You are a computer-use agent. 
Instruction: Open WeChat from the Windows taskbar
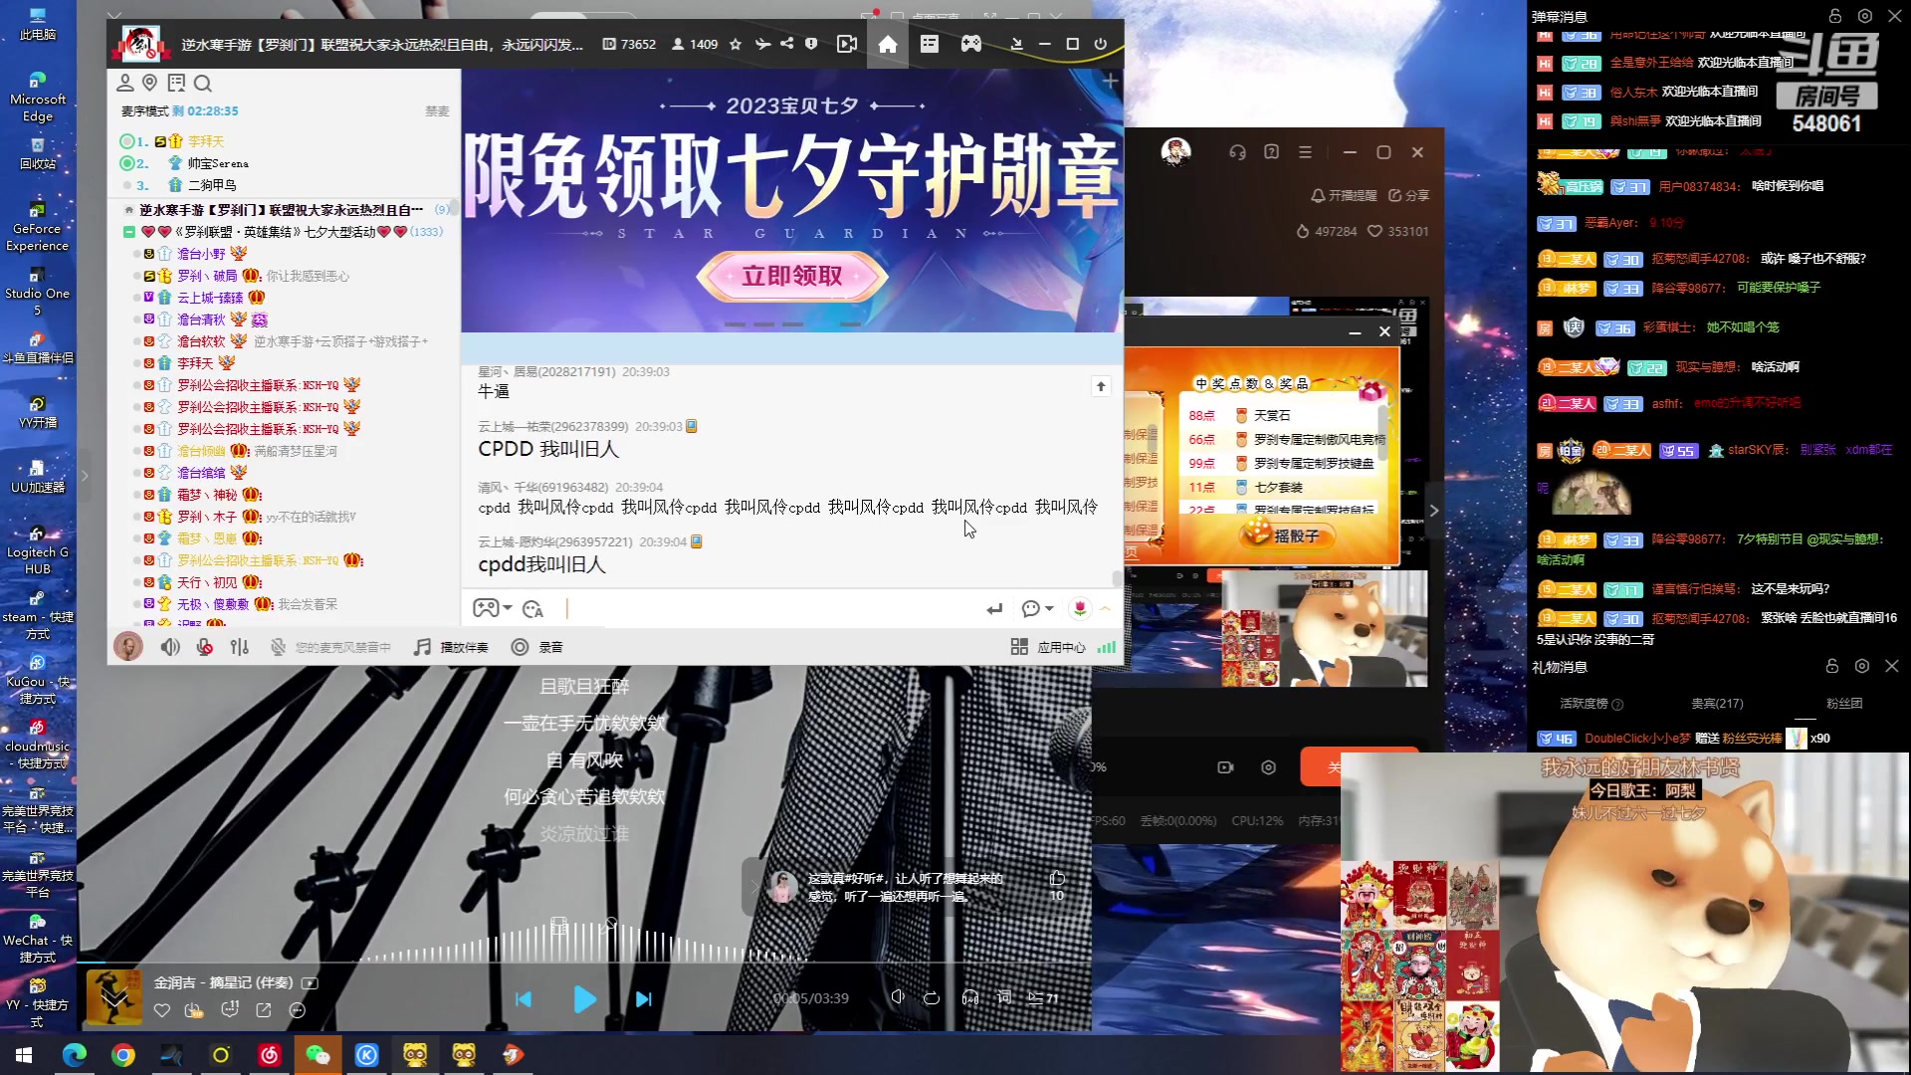(x=318, y=1055)
